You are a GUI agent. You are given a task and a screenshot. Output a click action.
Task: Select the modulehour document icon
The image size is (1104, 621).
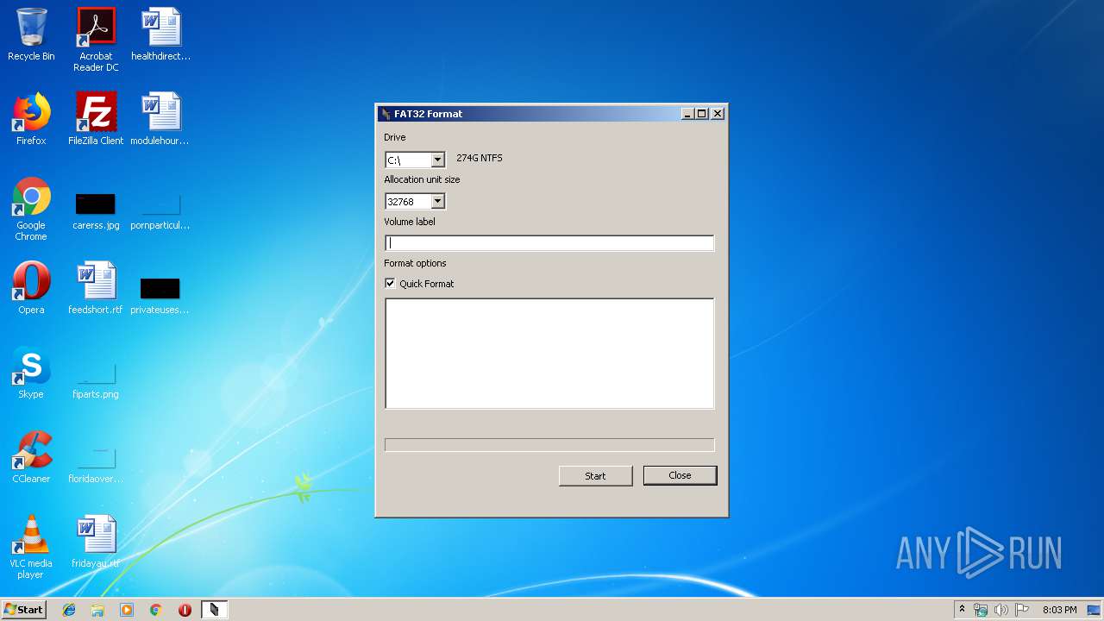160,119
